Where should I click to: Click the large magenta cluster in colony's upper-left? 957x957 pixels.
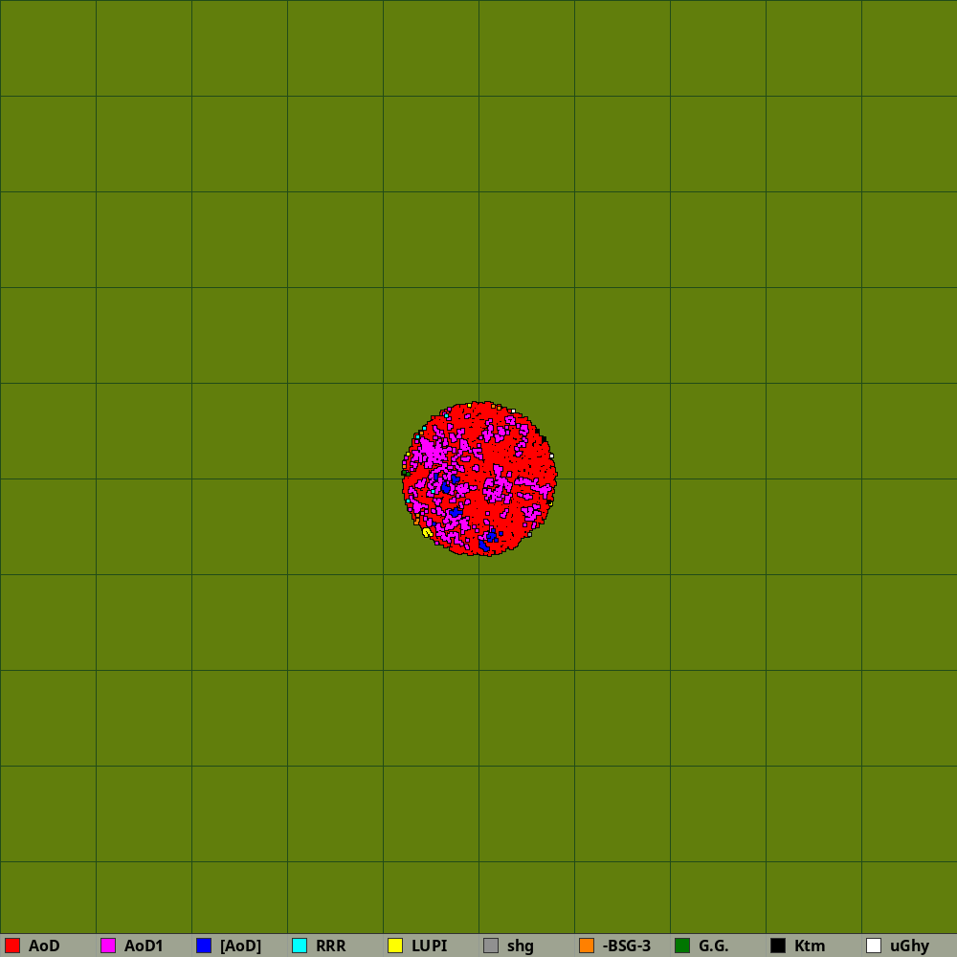tap(431, 448)
